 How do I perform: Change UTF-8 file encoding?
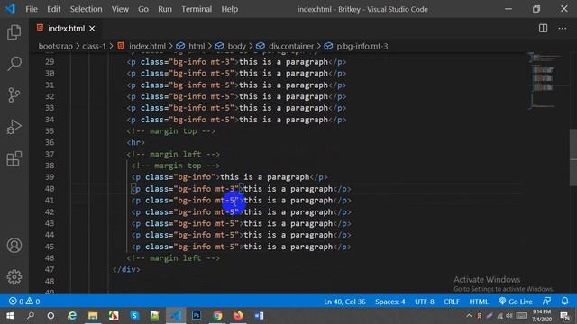pos(425,301)
